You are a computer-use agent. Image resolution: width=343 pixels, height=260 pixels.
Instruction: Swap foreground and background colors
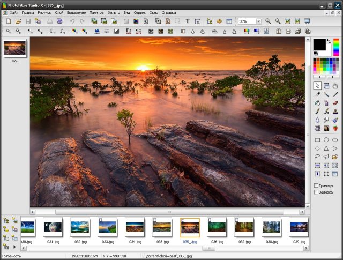tap(329, 41)
